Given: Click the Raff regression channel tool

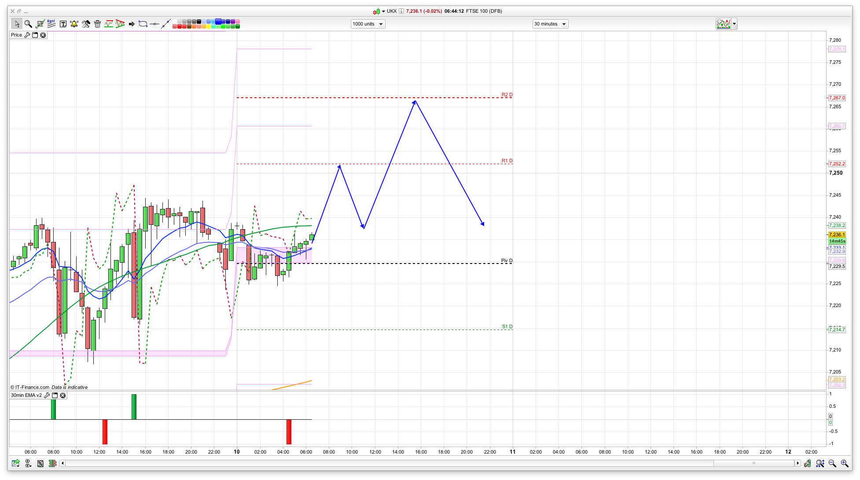Looking at the screenshot, I should (x=51, y=23).
